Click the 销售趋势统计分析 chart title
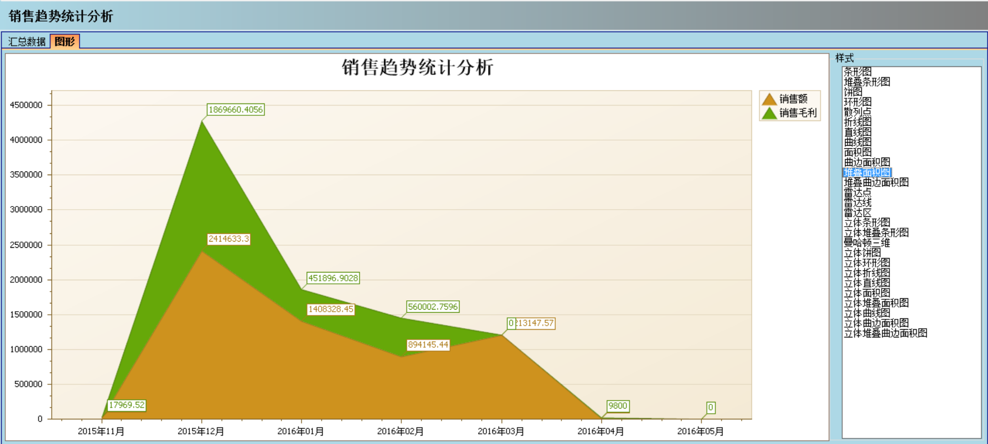This screenshot has height=444, width=988. (417, 67)
